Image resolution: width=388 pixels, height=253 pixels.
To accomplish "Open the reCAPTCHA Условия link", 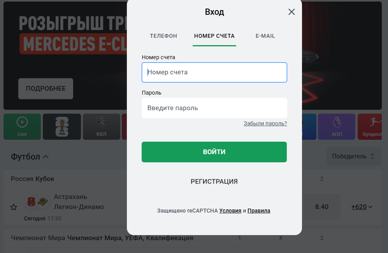I will 230,211.
